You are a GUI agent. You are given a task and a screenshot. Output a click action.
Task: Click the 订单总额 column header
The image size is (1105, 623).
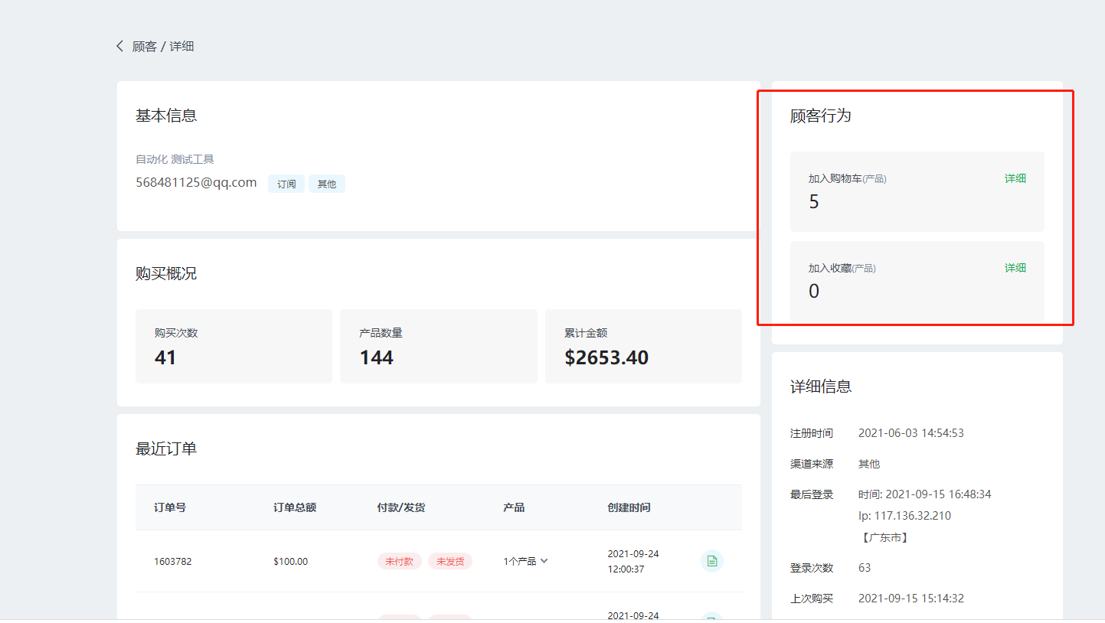(x=295, y=507)
